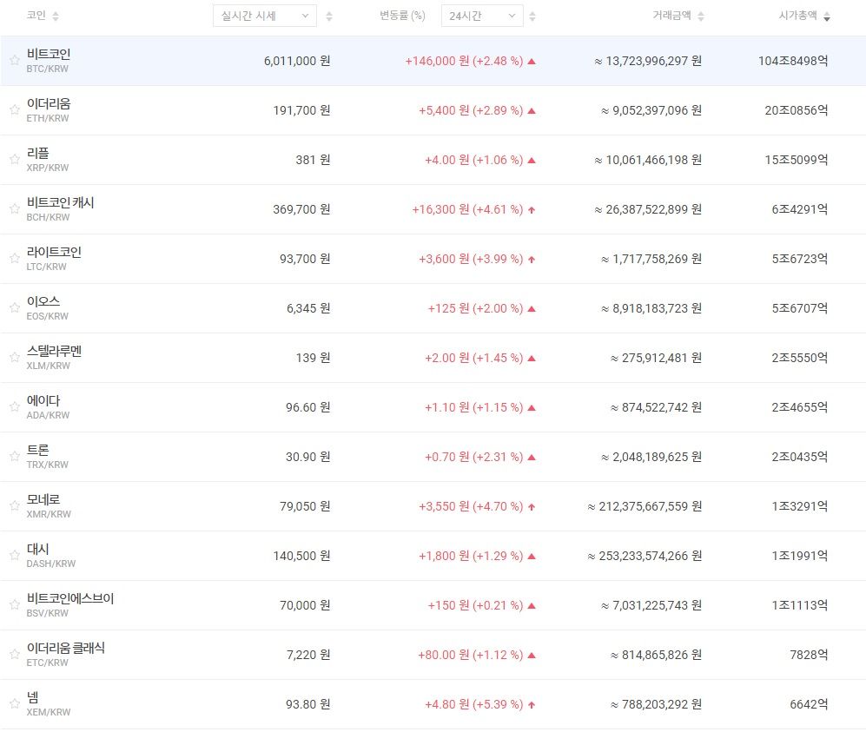Open the 넴 coin name

[33, 698]
